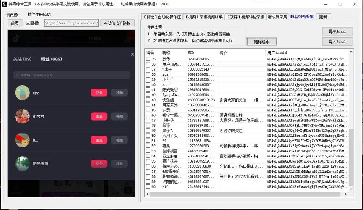363x210 pixels.
Task: Click the 导入Excel button
Action: click(x=337, y=42)
